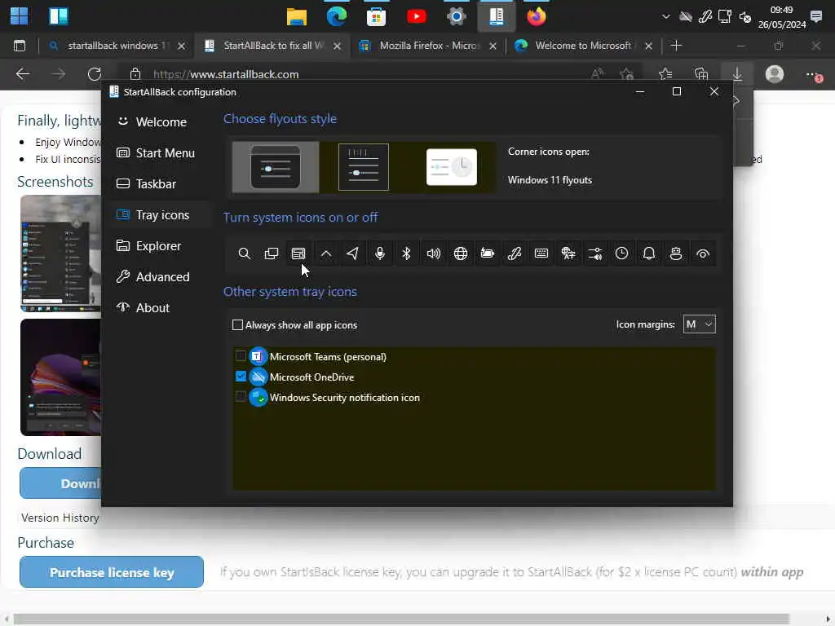Check Windows Security notification icon
Image resolution: width=835 pixels, height=626 pixels.
pyautogui.click(x=241, y=397)
